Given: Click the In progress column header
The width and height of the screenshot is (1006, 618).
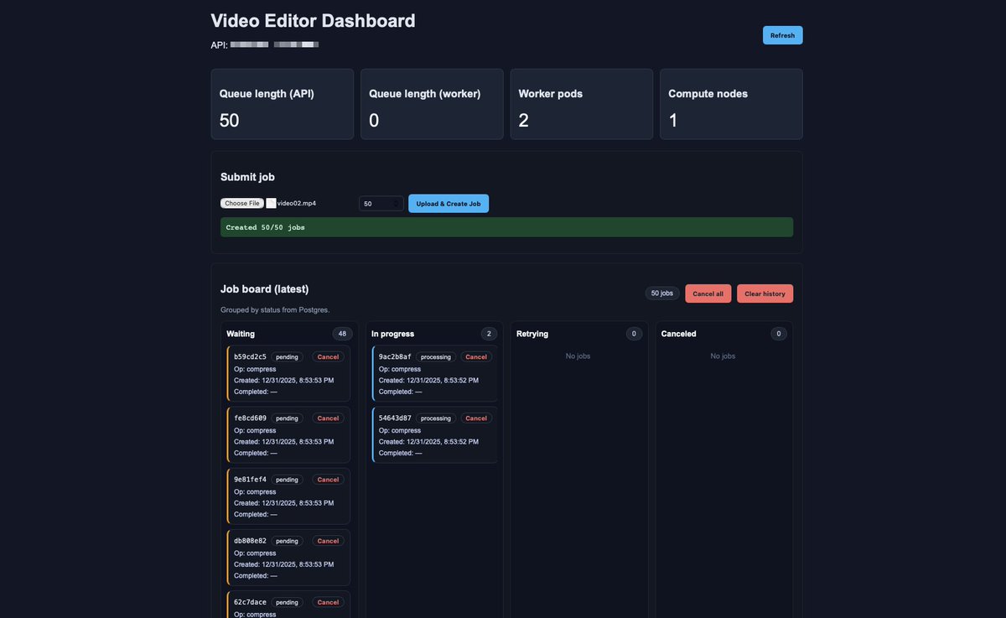Looking at the screenshot, I should 392,334.
